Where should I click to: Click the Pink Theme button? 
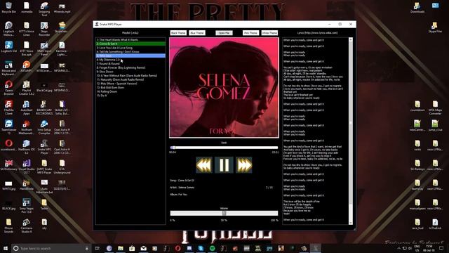250,33
